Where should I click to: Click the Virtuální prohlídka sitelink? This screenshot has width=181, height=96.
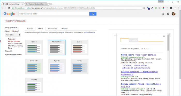(x=141, y=66)
